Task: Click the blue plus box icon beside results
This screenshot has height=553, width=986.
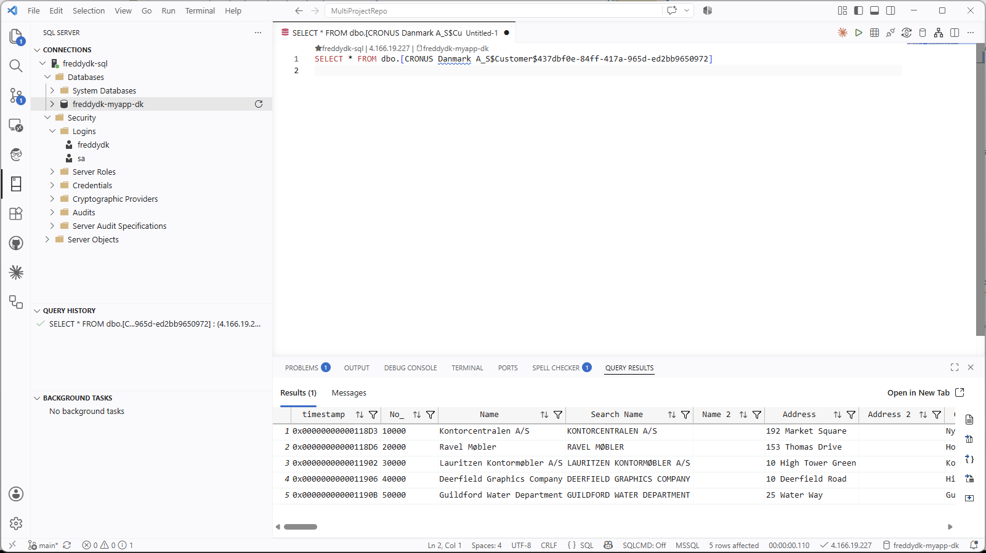Action: click(969, 498)
